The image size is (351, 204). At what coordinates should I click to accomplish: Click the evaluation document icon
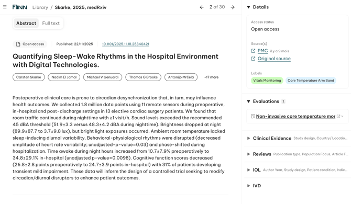click(253, 116)
